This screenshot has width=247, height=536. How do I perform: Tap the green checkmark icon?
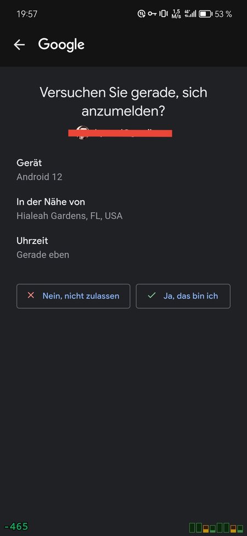151,295
